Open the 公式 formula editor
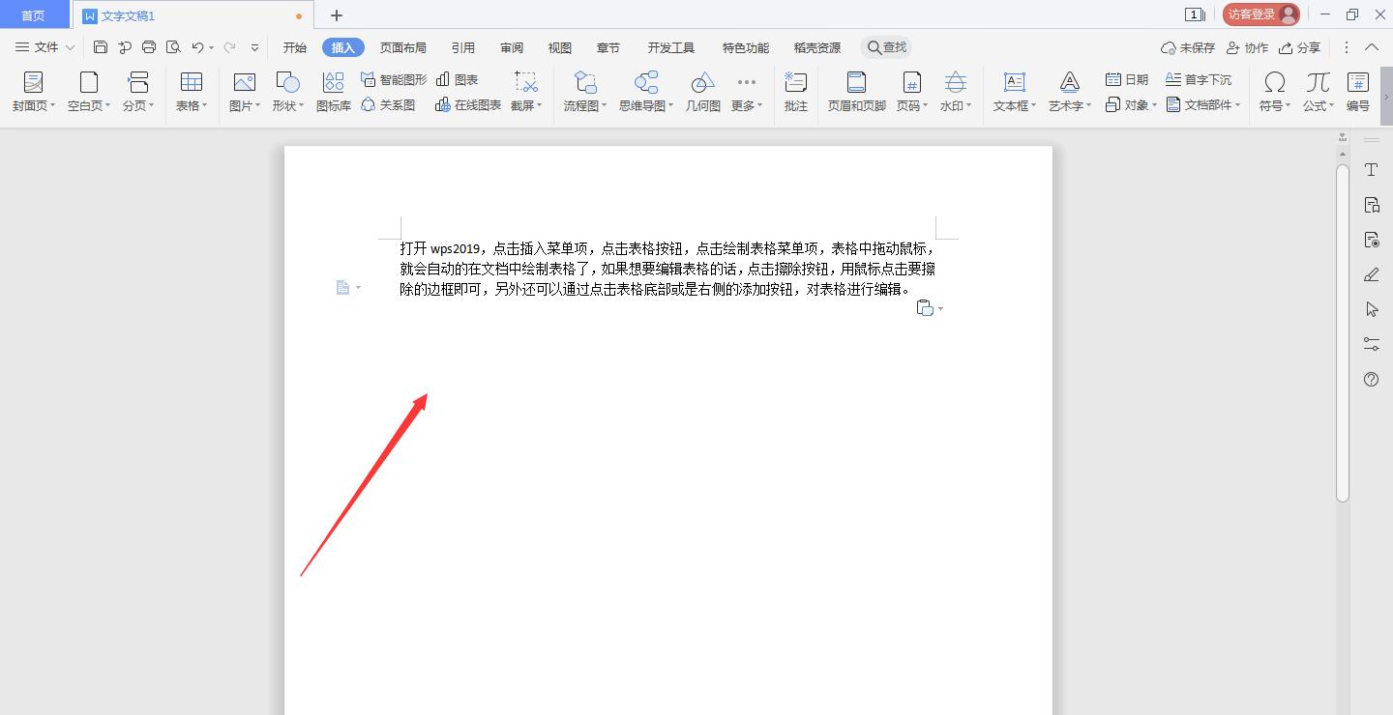 click(1317, 92)
